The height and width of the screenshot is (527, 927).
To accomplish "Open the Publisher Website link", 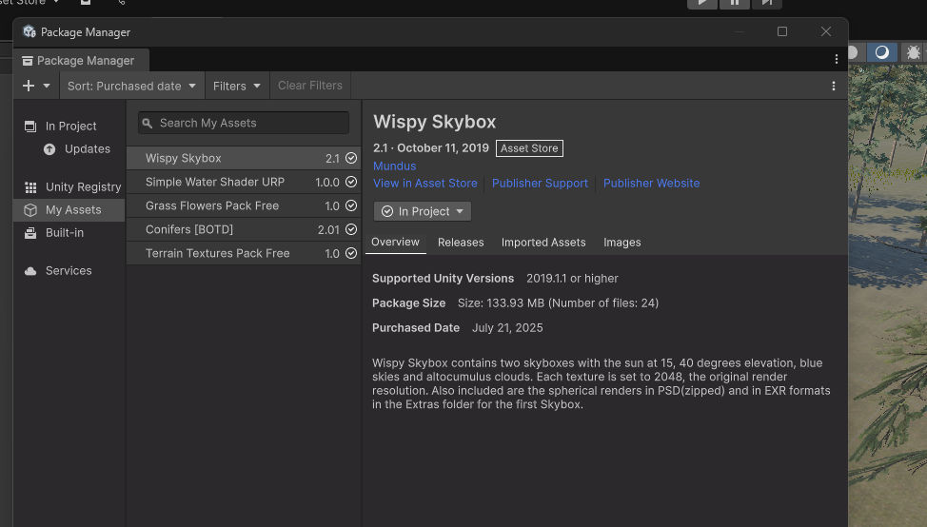I will pos(651,184).
